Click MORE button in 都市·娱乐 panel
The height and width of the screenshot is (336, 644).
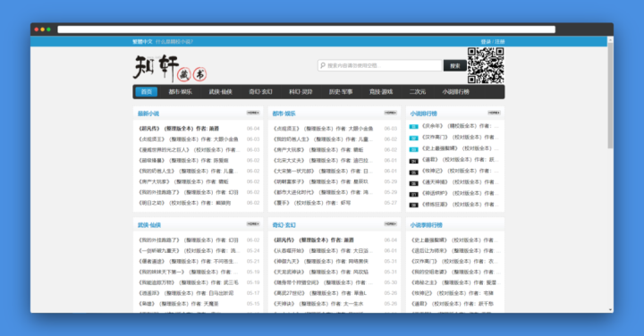click(390, 113)
